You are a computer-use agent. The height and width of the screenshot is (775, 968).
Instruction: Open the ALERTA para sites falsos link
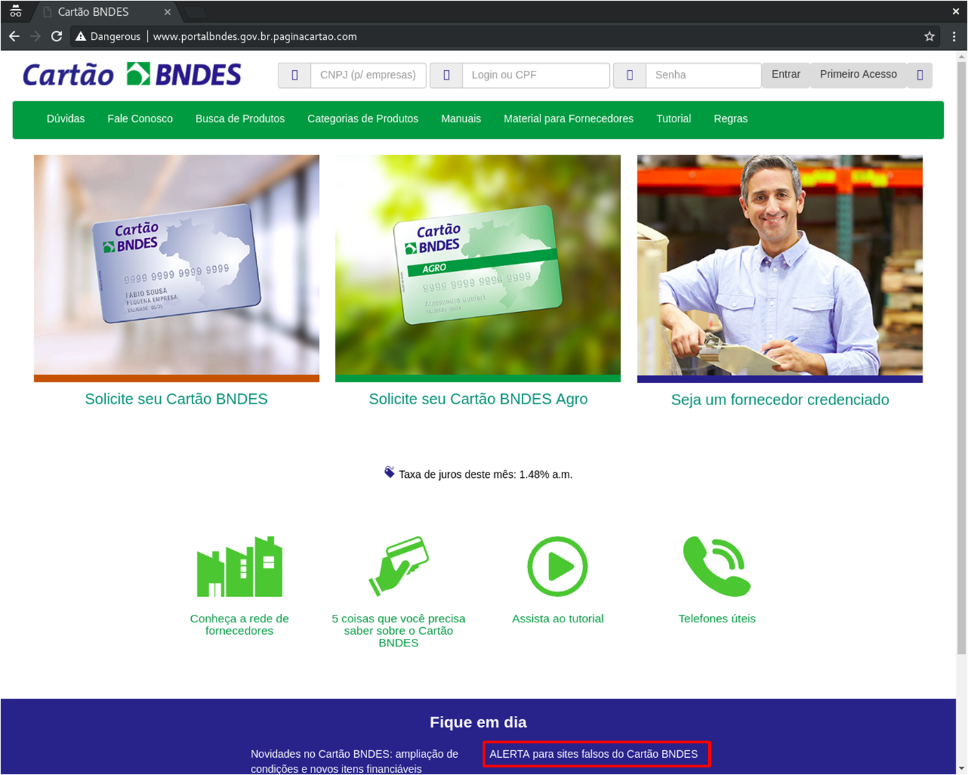(594, 754)
